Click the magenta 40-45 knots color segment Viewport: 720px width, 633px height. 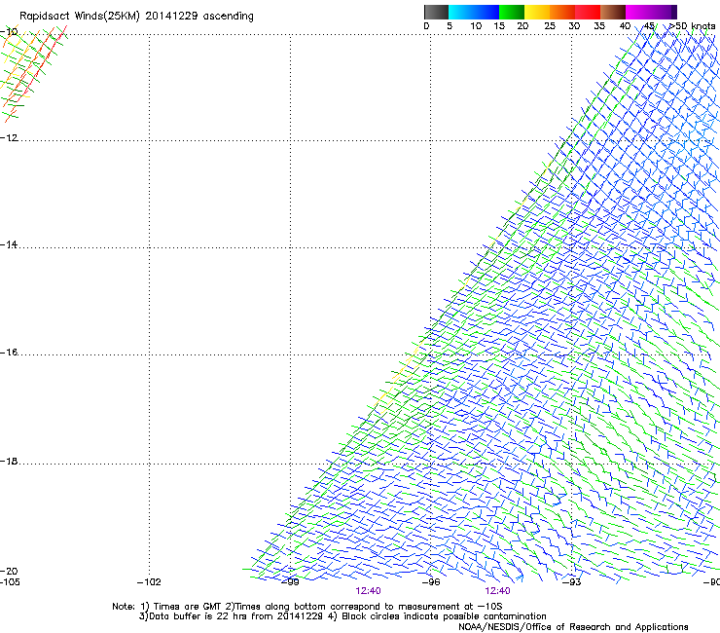(638, 12)
